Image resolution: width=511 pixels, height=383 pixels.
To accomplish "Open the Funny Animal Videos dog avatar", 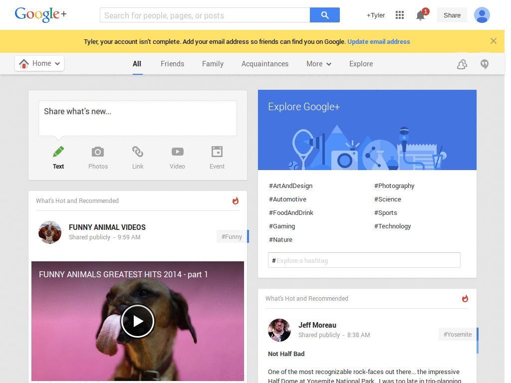I will [x=50, y=232].
